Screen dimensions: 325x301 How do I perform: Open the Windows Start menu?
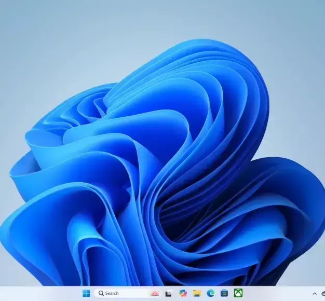click(86, 293)
